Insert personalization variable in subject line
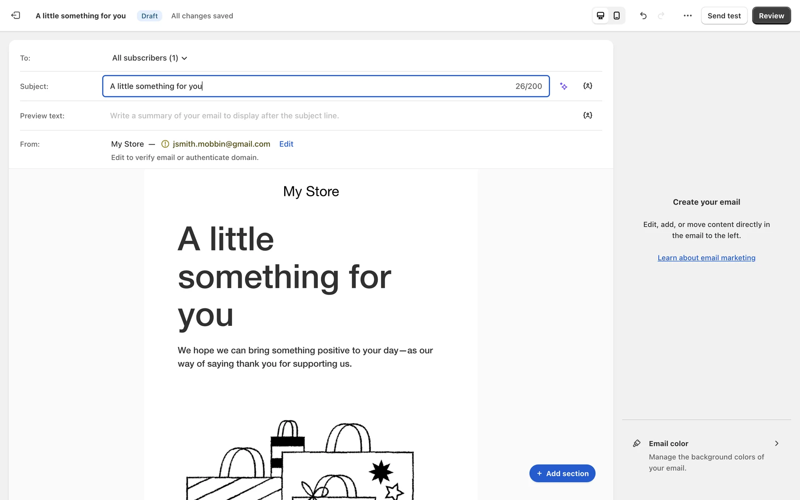Image resolution: width=800 pixels, height=500 pixels. coord(587,86)
